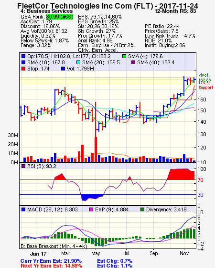Screen dimensions: 215x268
Task: Click the red 'Support' label
Action: [x=206, y=88]
